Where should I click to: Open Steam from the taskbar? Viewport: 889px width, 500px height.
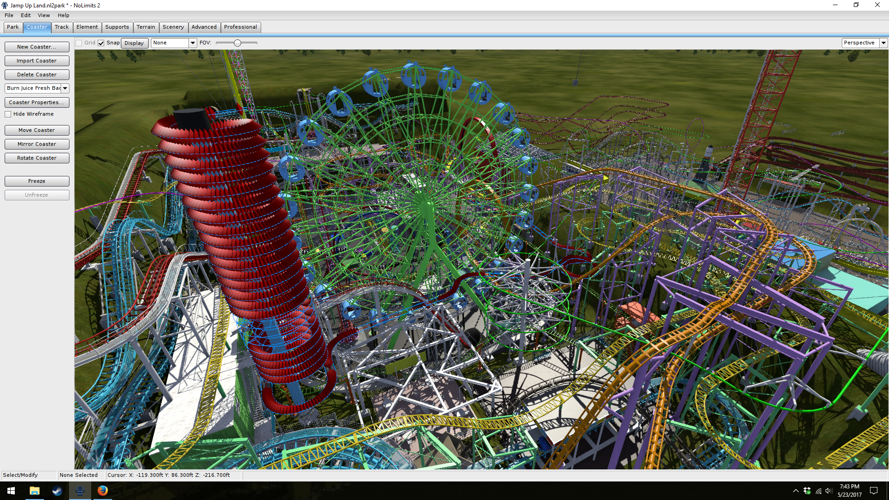coord(57,491)
